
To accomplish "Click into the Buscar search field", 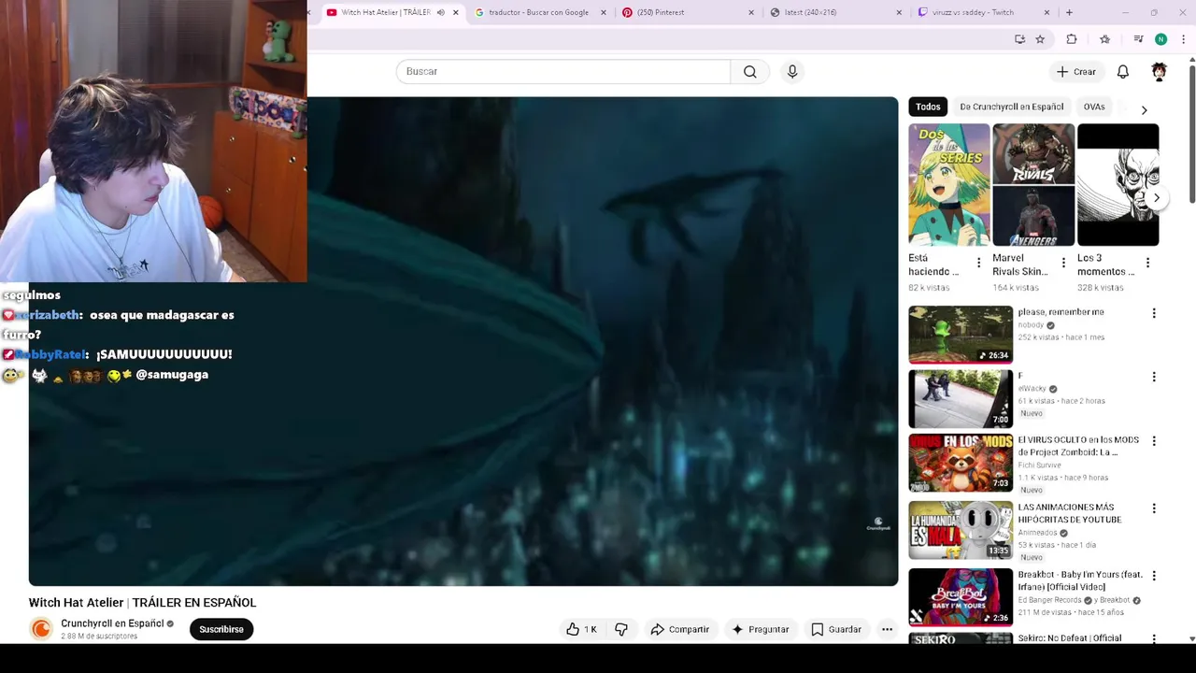I will point(562,72).
